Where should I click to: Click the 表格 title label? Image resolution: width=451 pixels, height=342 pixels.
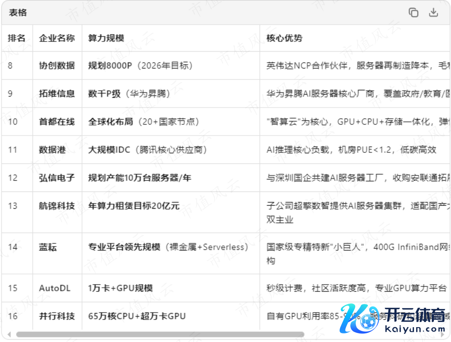coord(18,13)
